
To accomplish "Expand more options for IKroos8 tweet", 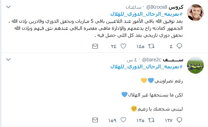I will (x=8, y=7).
